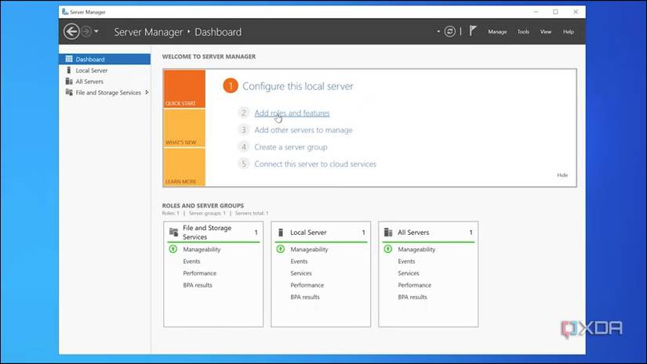Screen dimensions: 647x364
Task: Open BPA results in All Servers tile
Action: (x=413, y=297)
